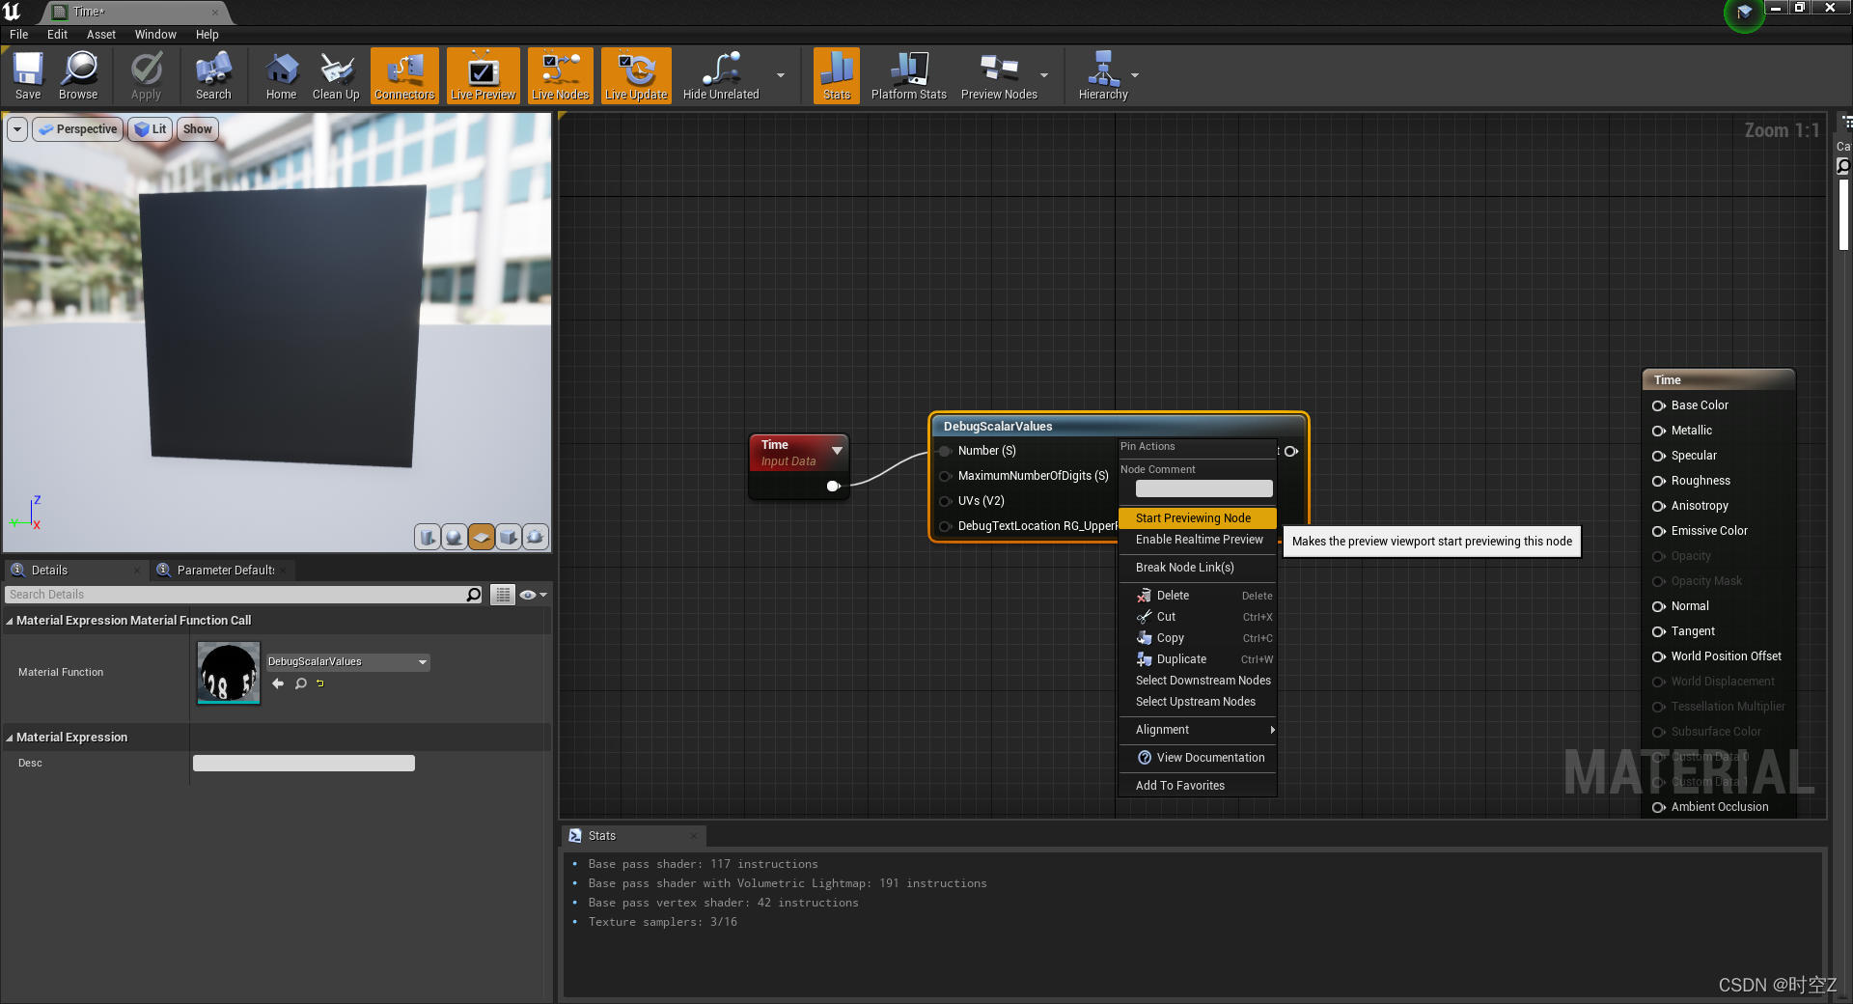
Task: Click View Documentation in the context menu
Action: point(1205,757)
